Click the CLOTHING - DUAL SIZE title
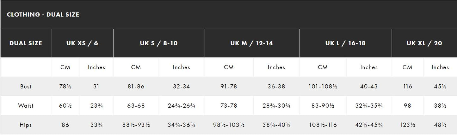457x135 pixels. tap(43, 14)
